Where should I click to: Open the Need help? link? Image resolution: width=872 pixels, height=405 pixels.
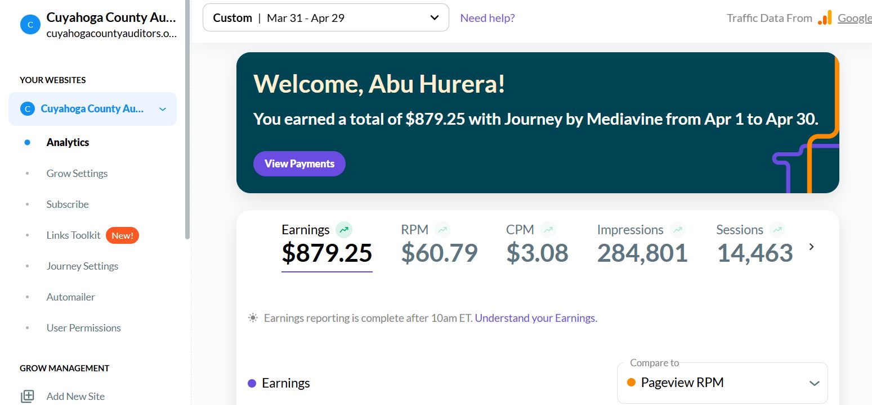488,18
